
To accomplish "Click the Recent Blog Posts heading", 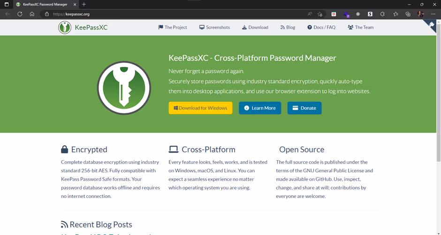I will (x=101, y=225).
